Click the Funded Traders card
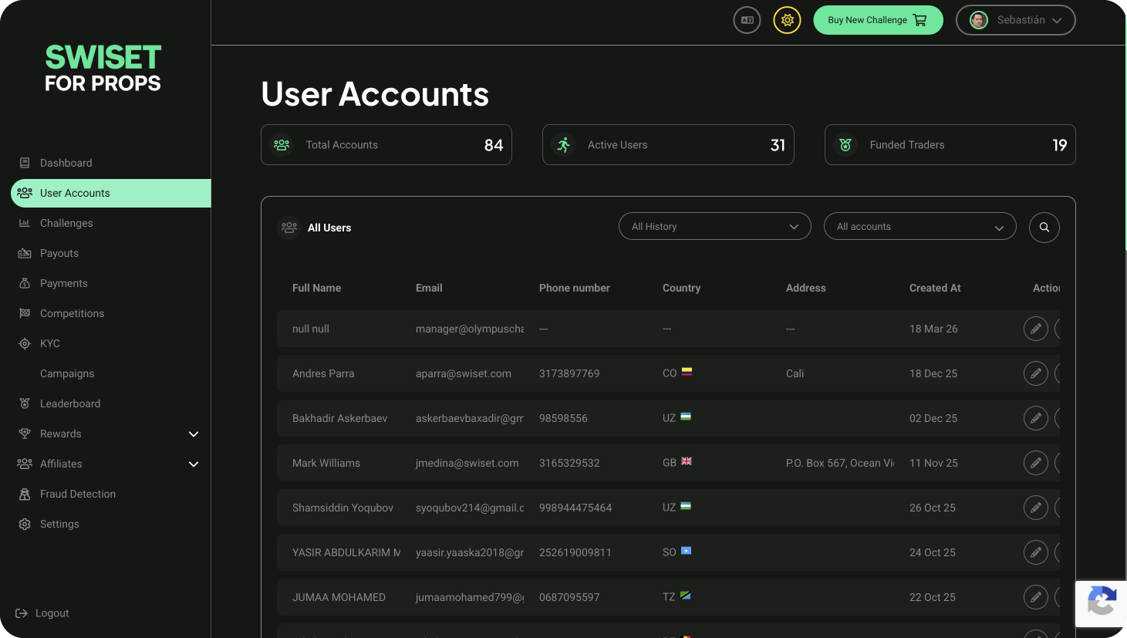This screenshot has height=638, width=1127. tap(950, 145)
